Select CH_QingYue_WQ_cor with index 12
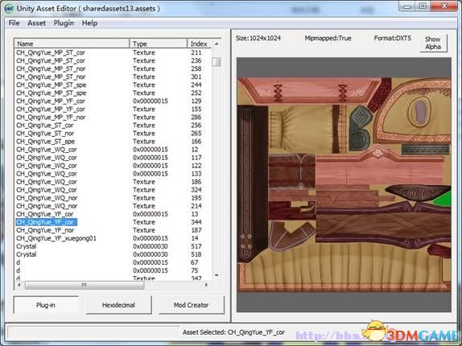 pyautogui.click(x=113, y=150)
